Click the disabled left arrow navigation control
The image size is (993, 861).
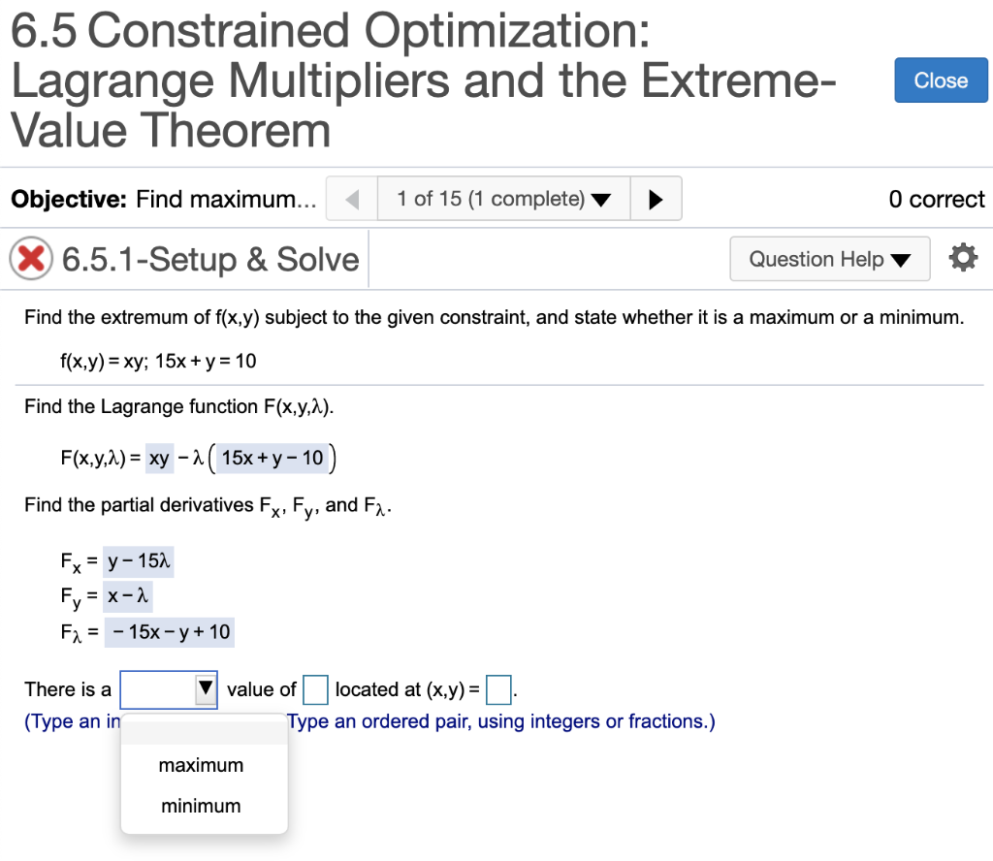tap(351, 198)
